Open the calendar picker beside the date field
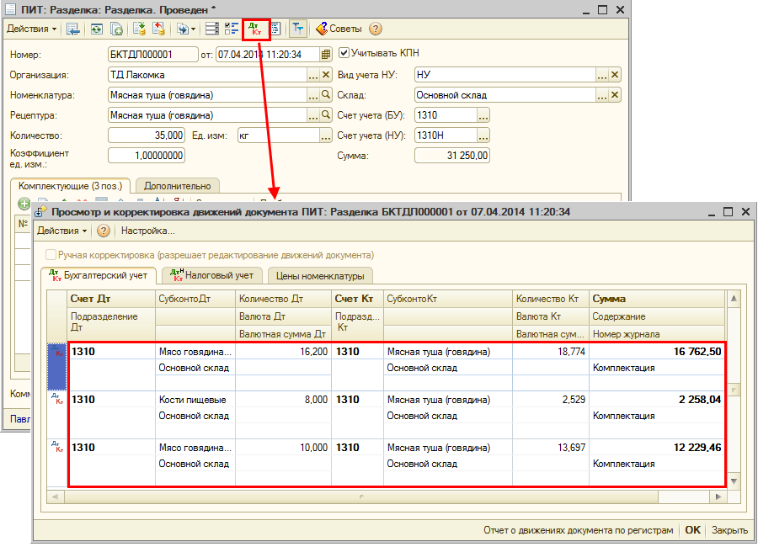 (326, 55)
